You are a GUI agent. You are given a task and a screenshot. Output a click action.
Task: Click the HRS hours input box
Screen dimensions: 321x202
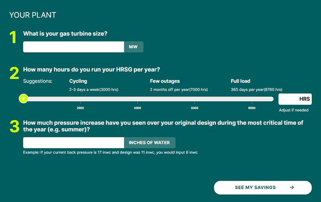click(x=295, y=99)
